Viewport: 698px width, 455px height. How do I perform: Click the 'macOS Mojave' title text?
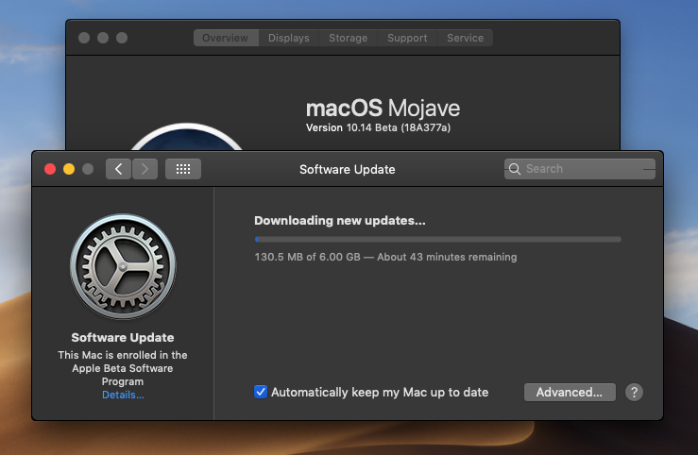click(383, 108)
